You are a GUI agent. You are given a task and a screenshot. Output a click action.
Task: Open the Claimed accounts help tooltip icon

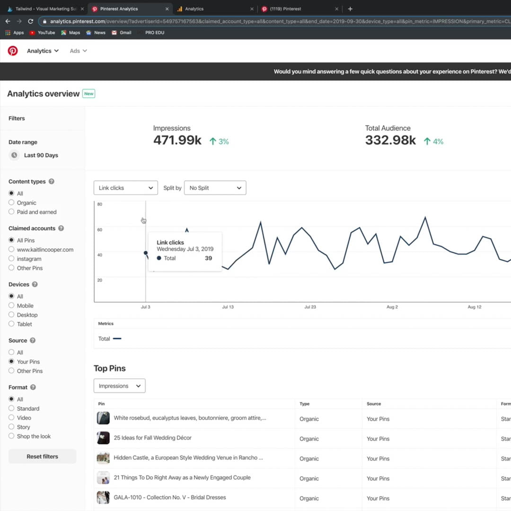coord(61,229)
